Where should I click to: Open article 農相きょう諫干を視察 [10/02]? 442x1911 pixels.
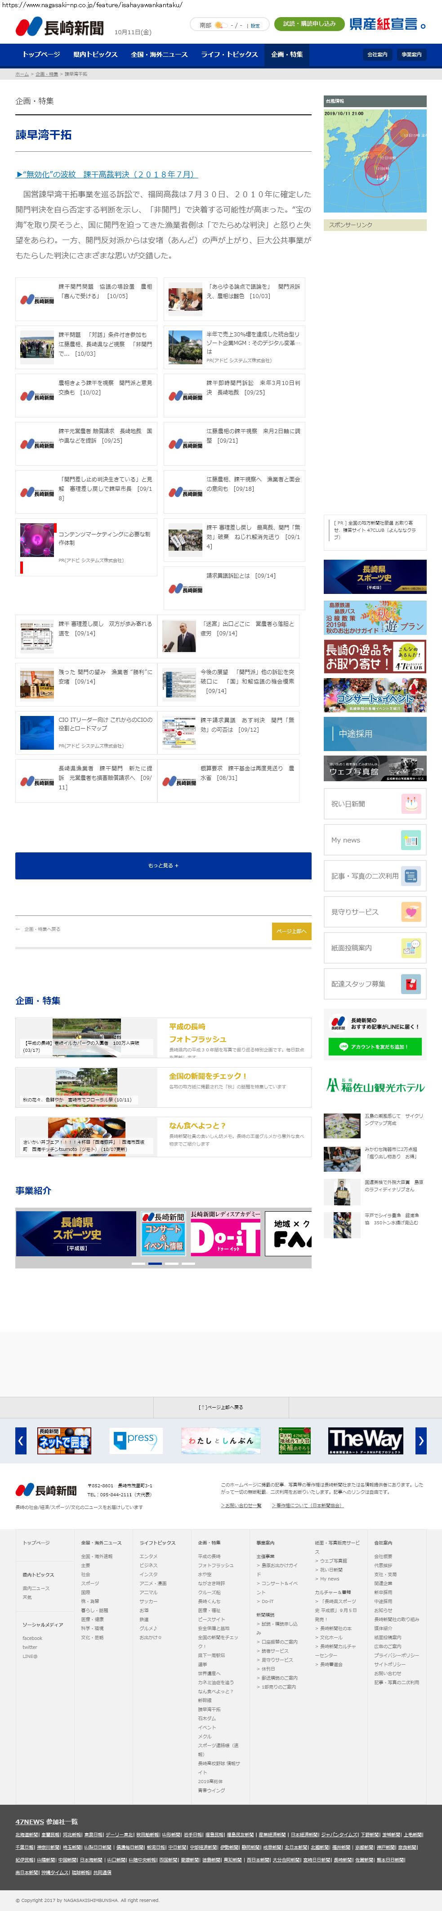coord(86,395)
